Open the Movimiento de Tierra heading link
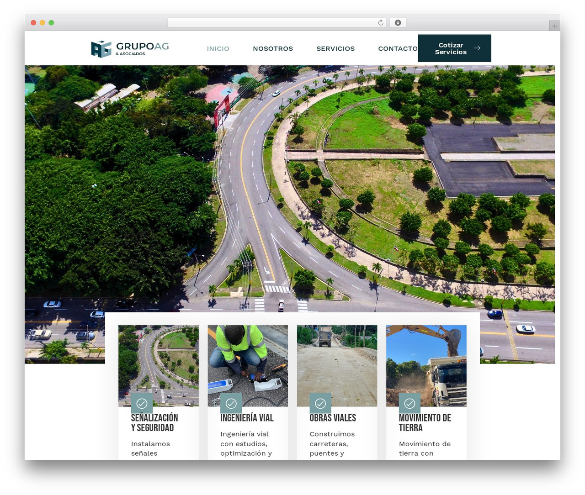This screenshot has width=585, height=495. 425,422
